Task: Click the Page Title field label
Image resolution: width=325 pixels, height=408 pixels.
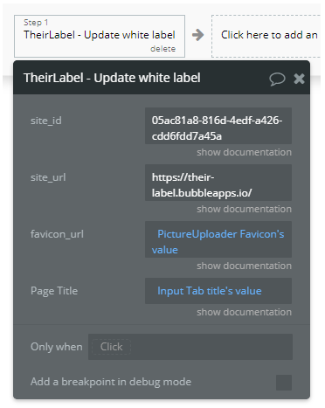Action: pyautogui.click(x=54, y=291)
